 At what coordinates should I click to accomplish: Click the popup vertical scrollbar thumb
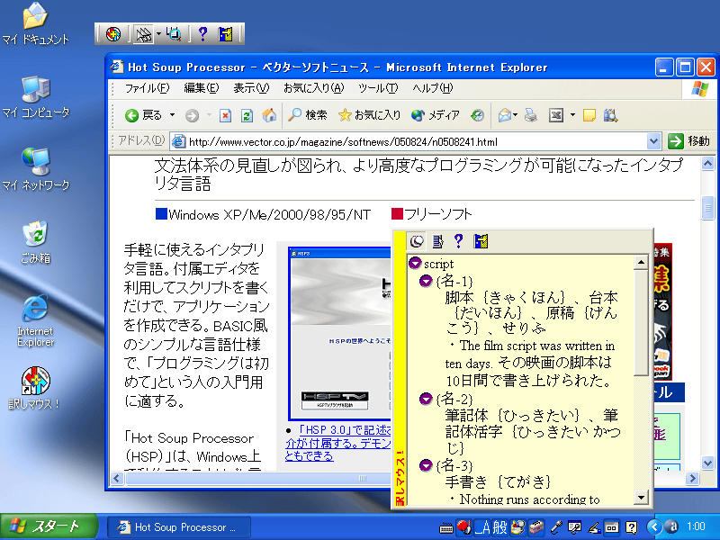tap(641, 323)
